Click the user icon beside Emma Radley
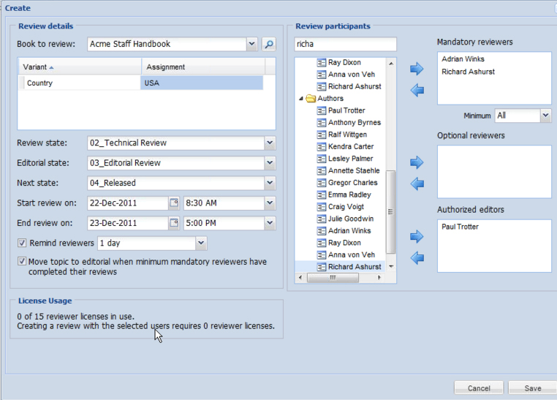Screen dimensions: 557x400 pyautogui.click(x=321, y=195)
